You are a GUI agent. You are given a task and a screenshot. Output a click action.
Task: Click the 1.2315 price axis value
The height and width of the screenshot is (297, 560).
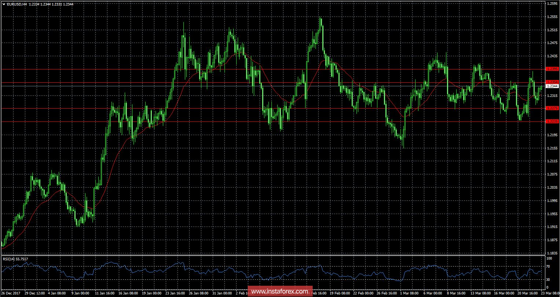point(552,95)
